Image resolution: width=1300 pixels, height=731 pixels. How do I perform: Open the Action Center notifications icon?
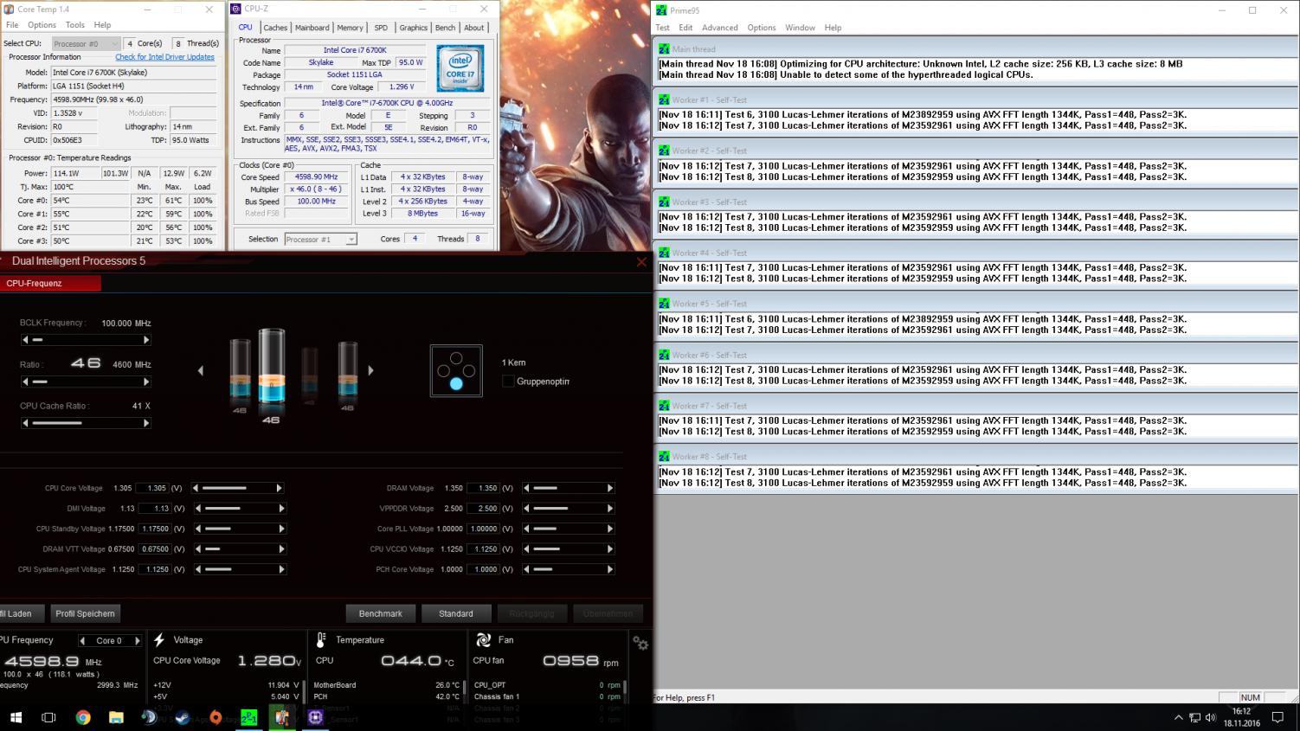click(1277, 717)
